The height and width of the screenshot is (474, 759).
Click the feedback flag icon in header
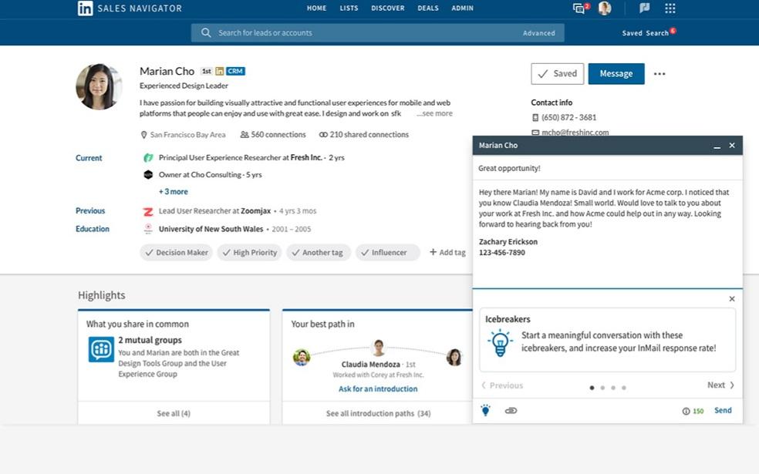(644, 8)
